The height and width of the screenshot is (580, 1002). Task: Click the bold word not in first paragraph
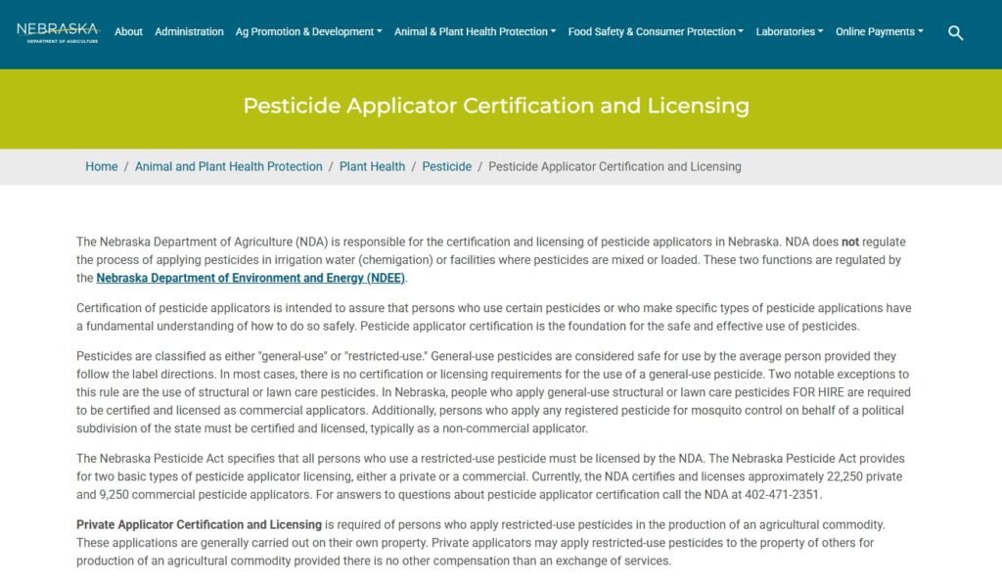click(x=850, y=243)
